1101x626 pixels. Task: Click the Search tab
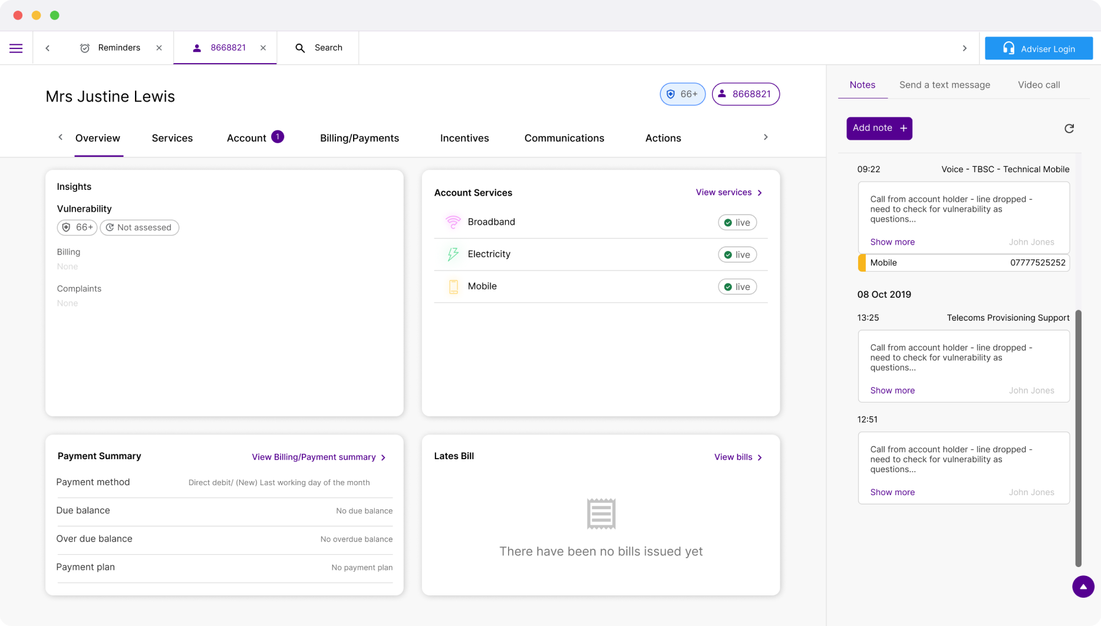click(x=318, y=48)
